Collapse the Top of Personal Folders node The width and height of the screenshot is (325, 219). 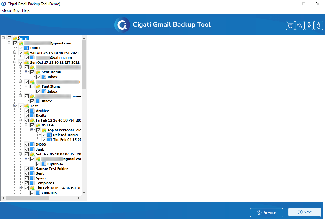[32, 130]
